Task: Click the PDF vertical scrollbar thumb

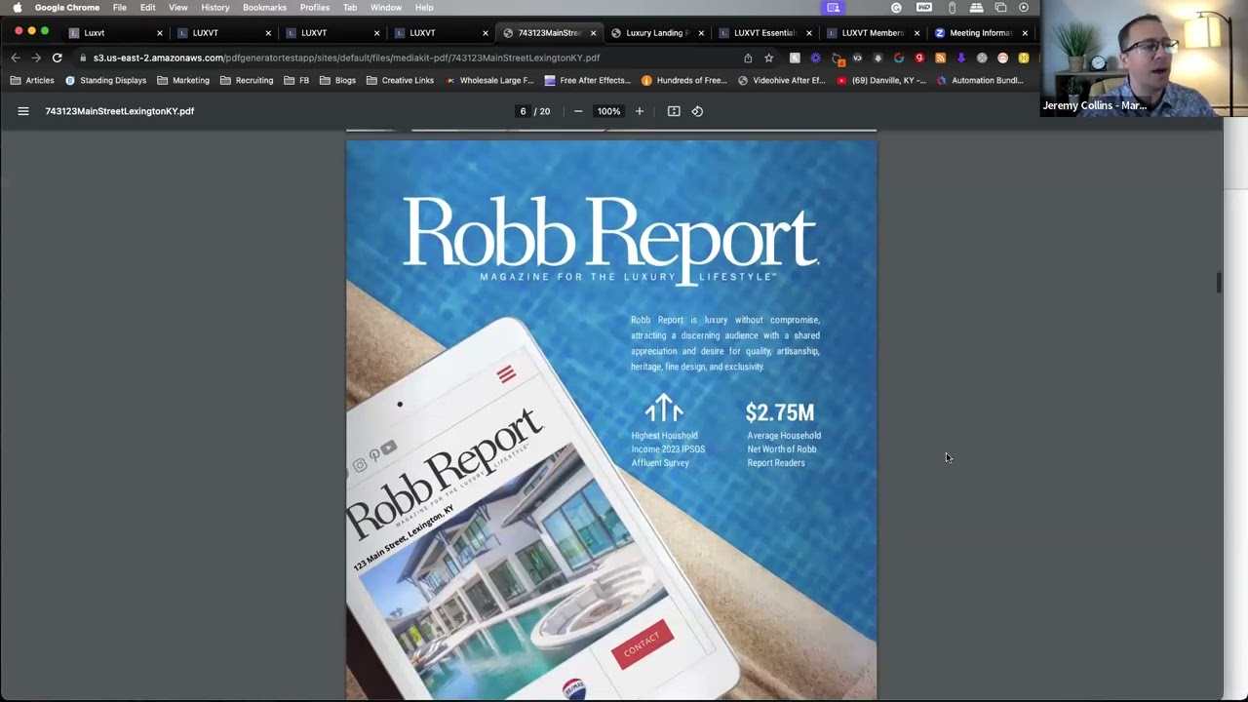Action: click(x=1218, y=283)
